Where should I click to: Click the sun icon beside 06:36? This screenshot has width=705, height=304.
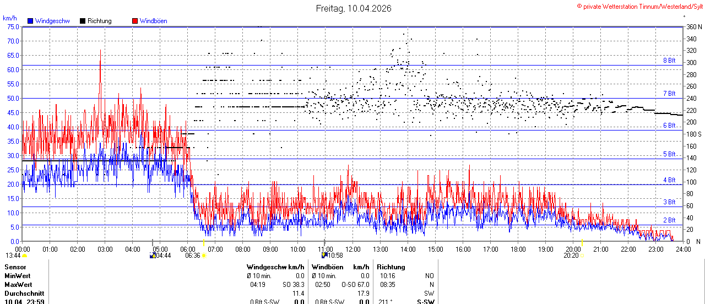coord(204,256)
